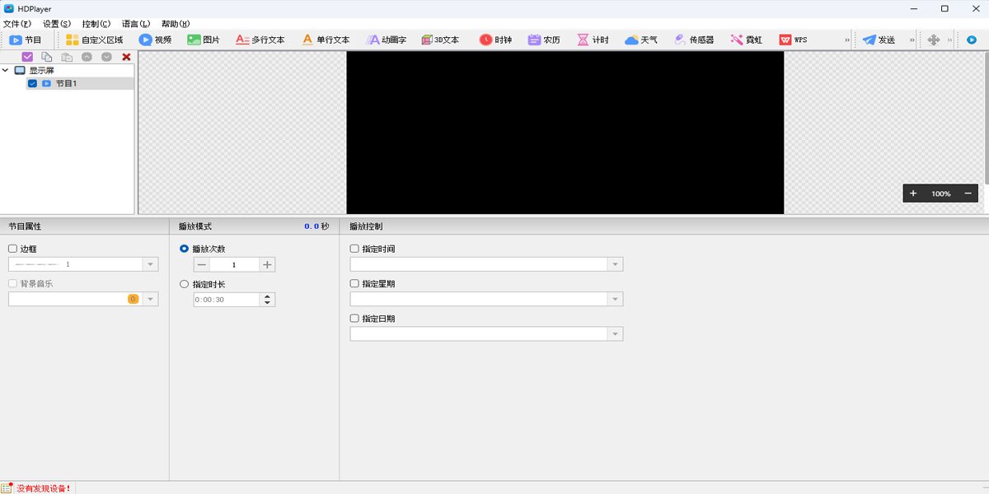
Task: Open the File (文件) menu
Action: pyautogui.click(x=16, y=24)
